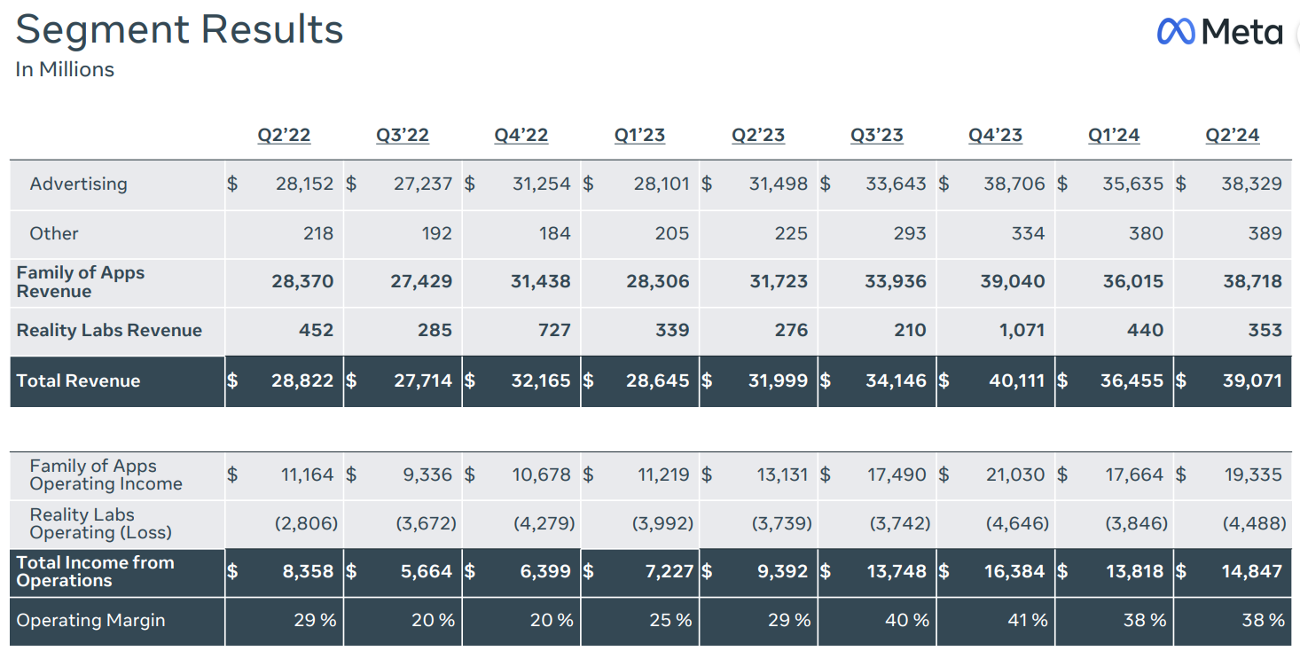1300x651 pixels.
Task: Select the Q4'23 Reality Labs revenue 1,071
Action: click(1015, 331)
